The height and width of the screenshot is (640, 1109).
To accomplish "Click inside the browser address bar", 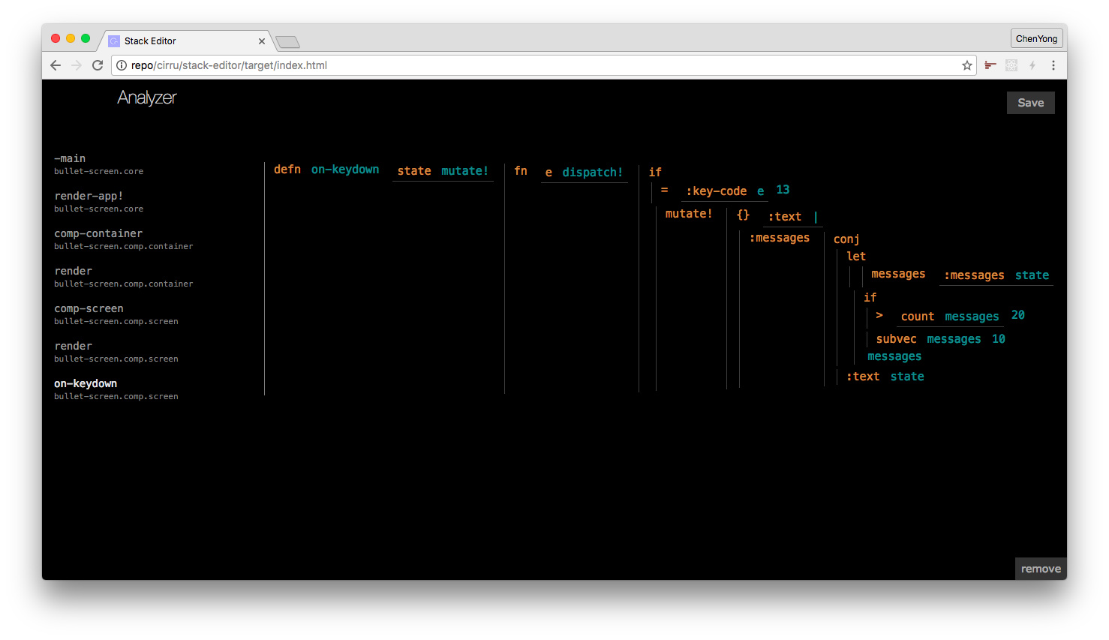I will pyautogui.click(x=525, y=65).
